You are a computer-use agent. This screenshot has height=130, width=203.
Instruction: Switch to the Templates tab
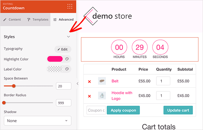[x=38, y=19]
